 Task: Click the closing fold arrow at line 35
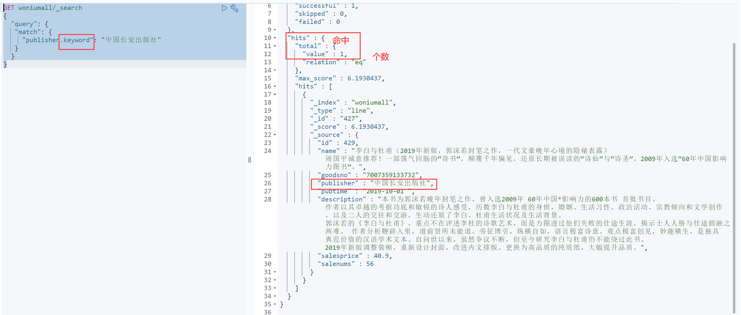click(275, 304)
